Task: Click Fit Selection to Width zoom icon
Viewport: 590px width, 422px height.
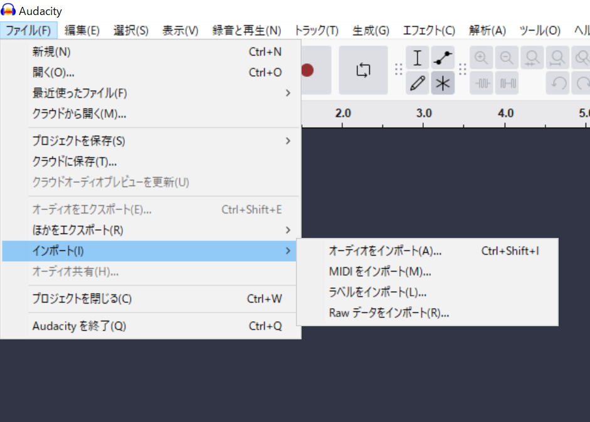Action: click(x=532, y=58)
